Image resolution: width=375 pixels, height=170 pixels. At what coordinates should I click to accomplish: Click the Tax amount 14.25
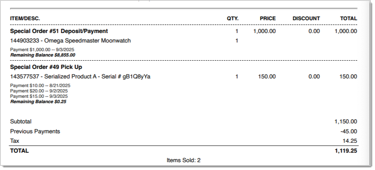click(x=350, y=141)
